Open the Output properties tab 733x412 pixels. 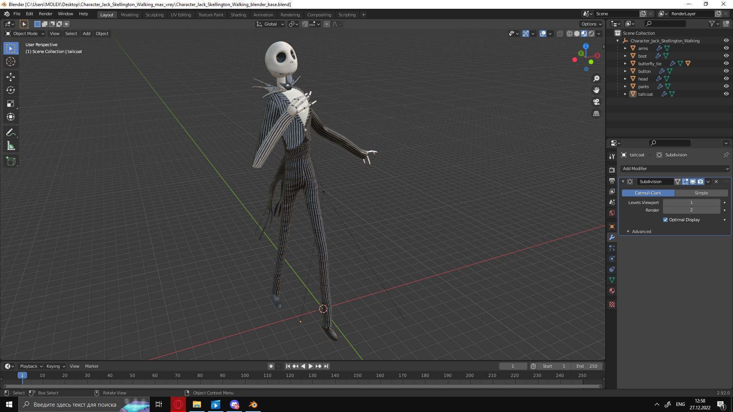tap(612, 180)
